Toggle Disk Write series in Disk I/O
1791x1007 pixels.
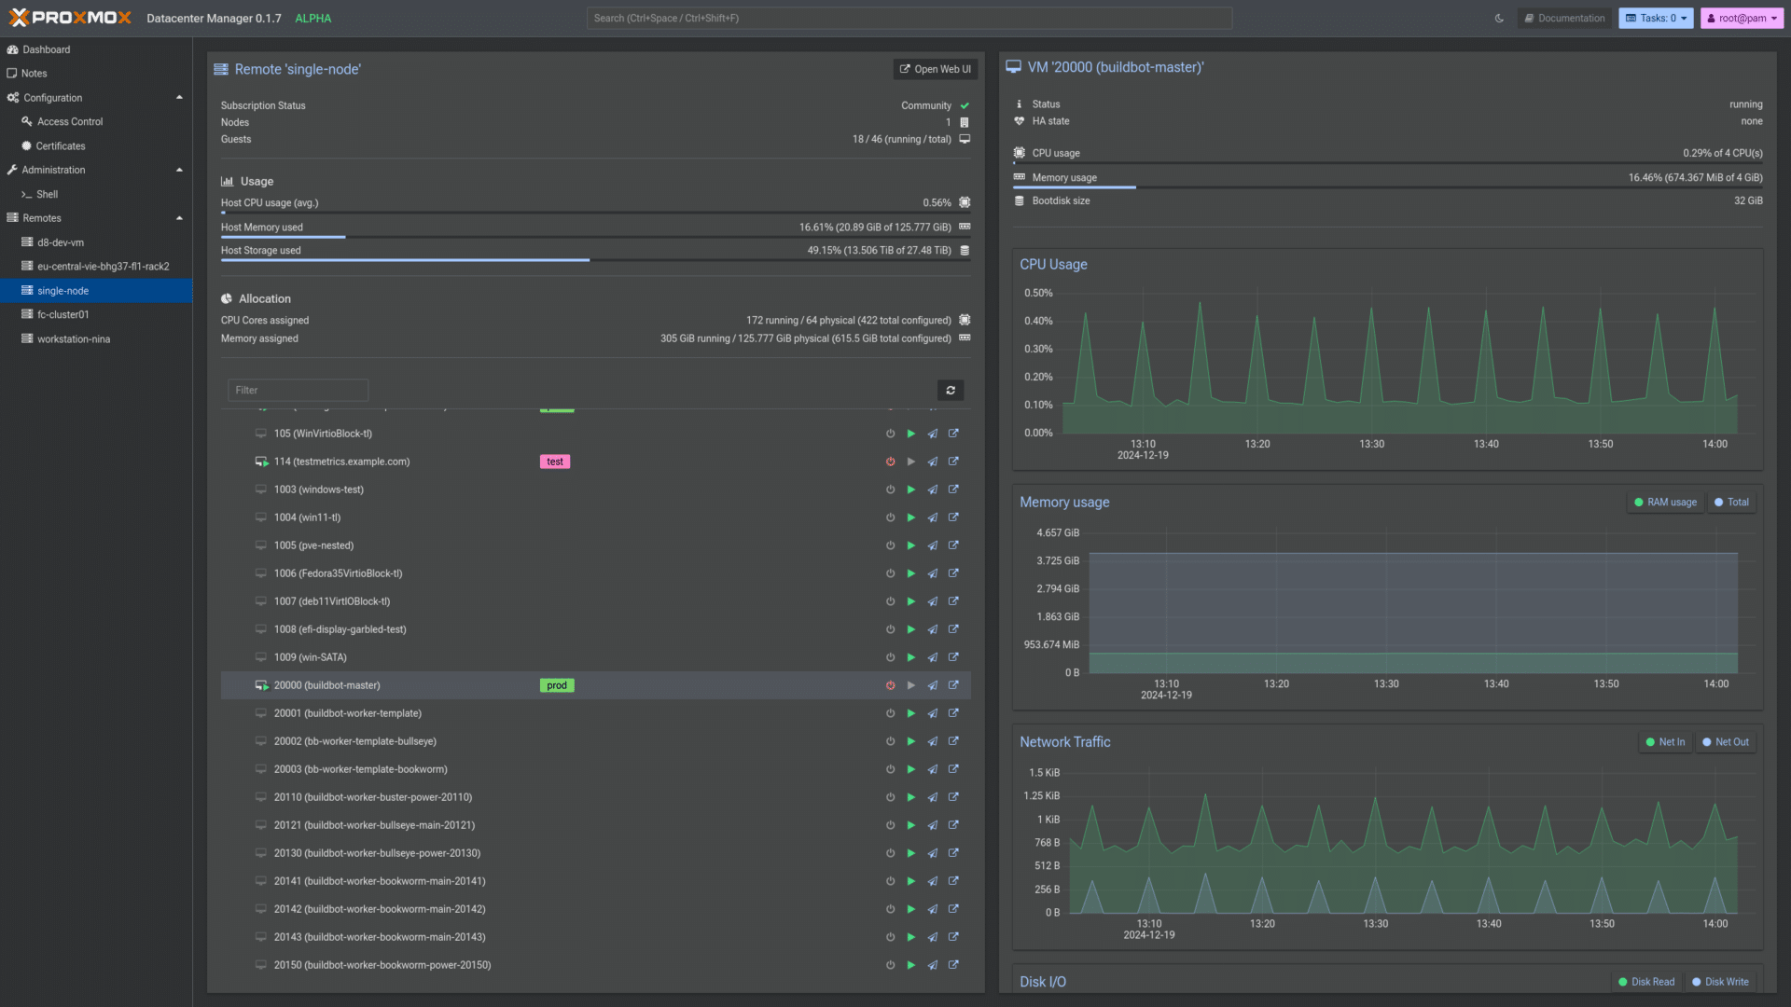[x=1720, y=982]
